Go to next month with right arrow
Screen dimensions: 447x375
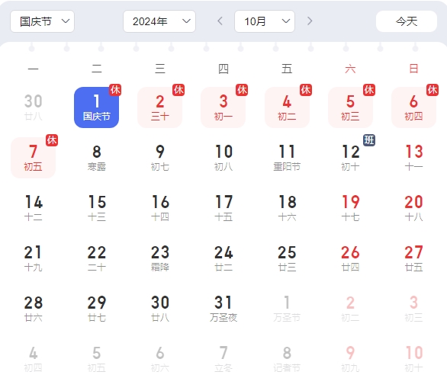[310, 21]
